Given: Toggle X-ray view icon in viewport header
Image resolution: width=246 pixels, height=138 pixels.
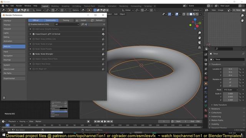Looking at the screenshot, I should pos(184,14).
